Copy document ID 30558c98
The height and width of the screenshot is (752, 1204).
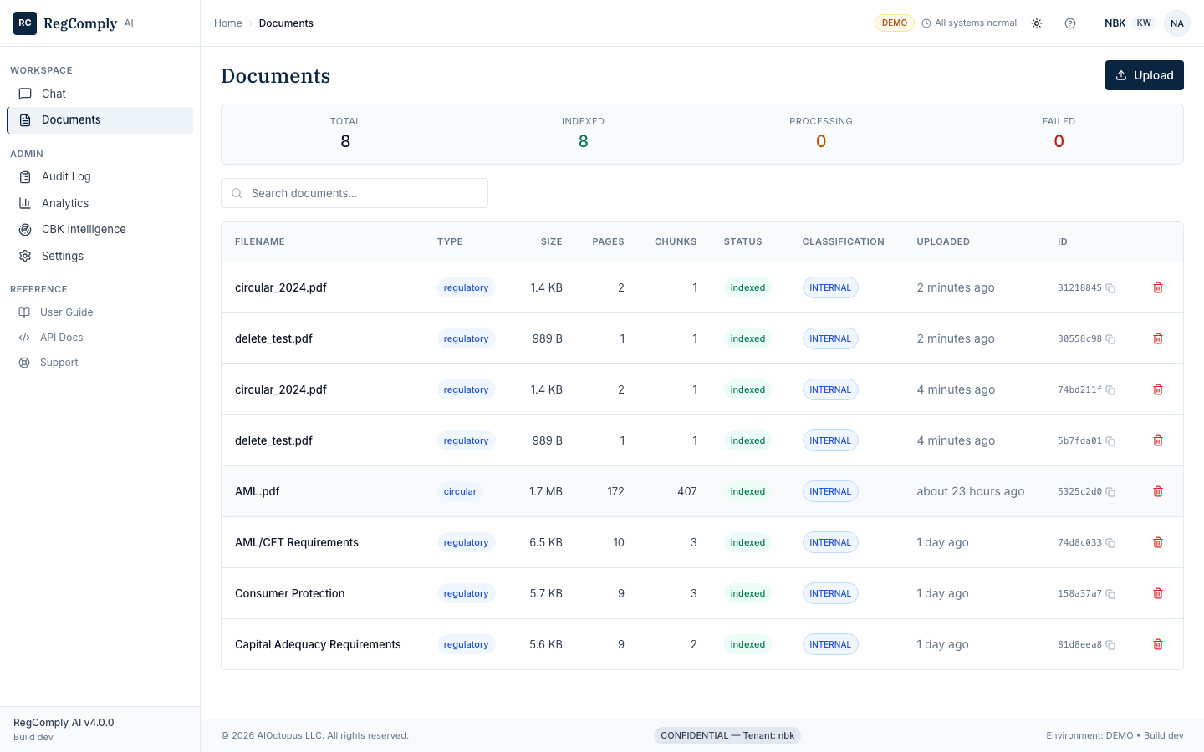(1110, 339)
